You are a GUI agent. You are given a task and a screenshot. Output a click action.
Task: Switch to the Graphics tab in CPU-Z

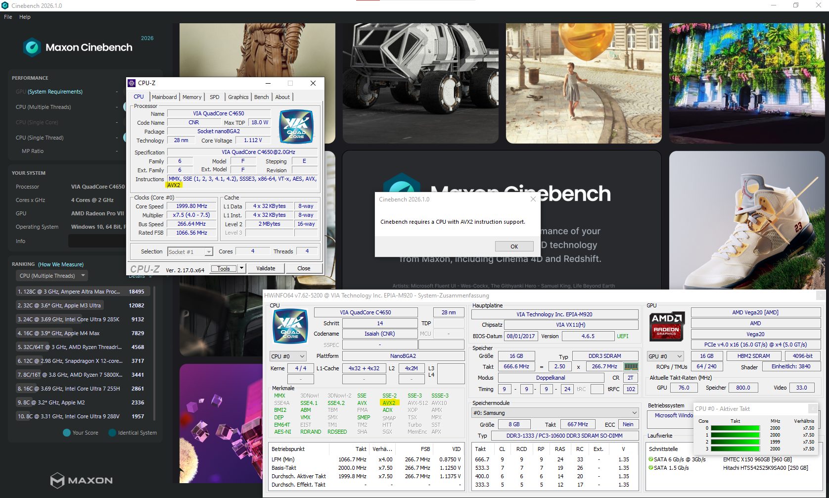[238, 97]
